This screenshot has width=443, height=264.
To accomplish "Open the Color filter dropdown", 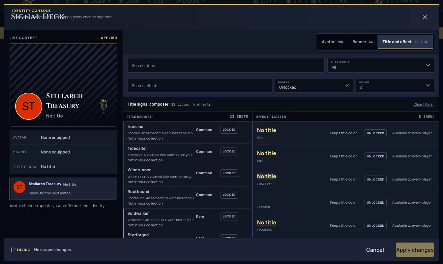I will pyautogui.click(x=395, y=85).
